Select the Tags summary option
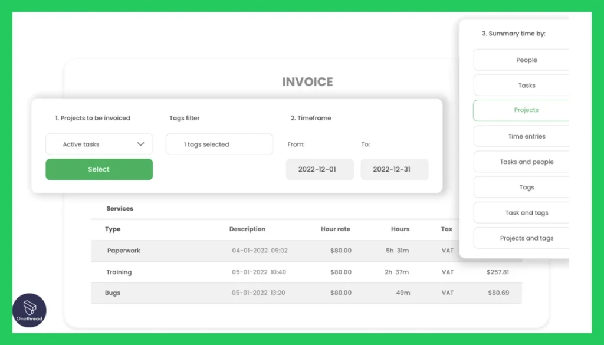Viewport: 604px width, 345px height. point(521,187)
